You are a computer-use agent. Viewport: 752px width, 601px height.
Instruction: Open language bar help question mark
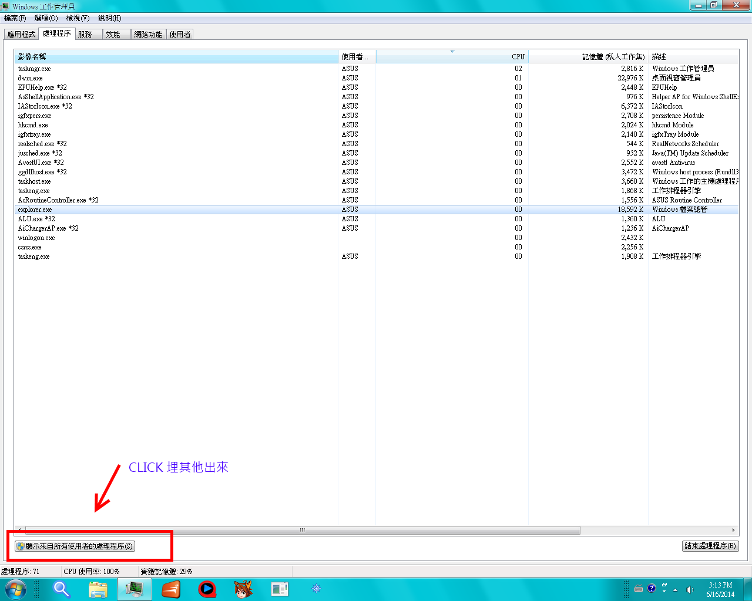click(x=652, y=588)
